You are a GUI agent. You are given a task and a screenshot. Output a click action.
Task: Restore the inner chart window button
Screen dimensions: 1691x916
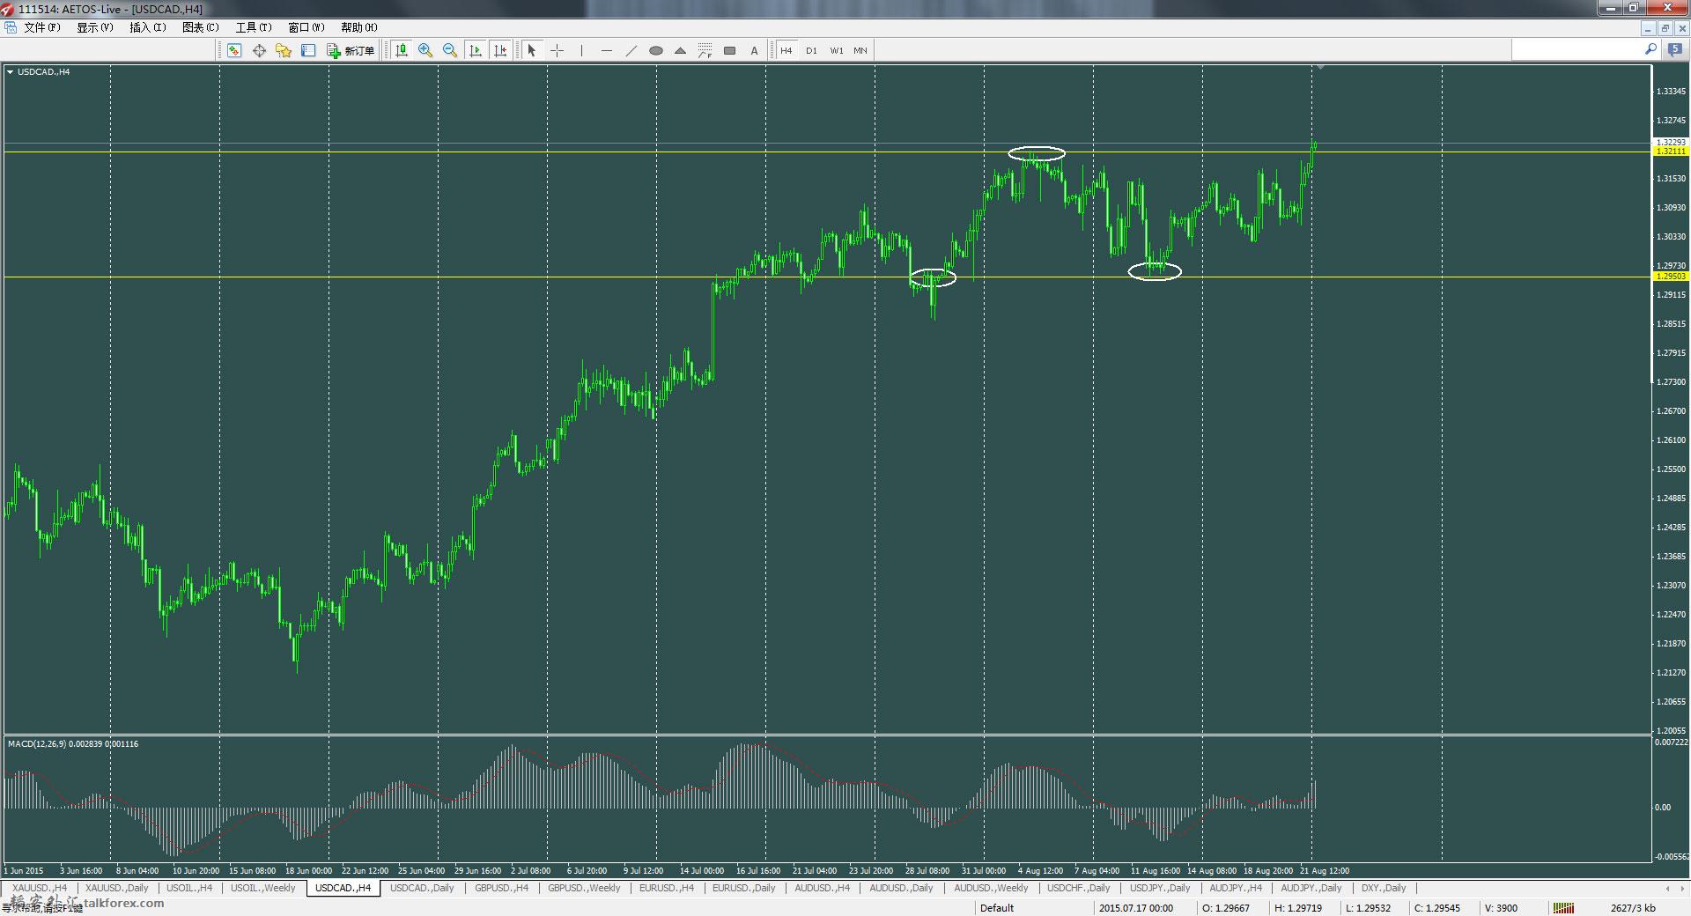pos(1665,27)
